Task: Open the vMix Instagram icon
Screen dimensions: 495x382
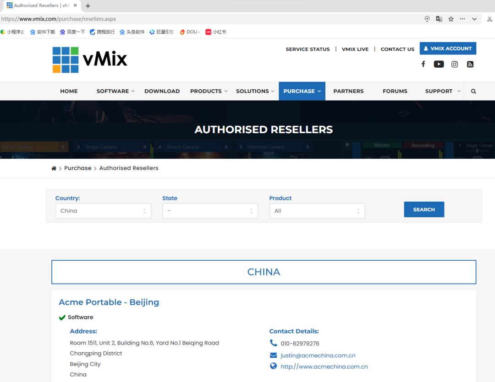Action: 454,65
